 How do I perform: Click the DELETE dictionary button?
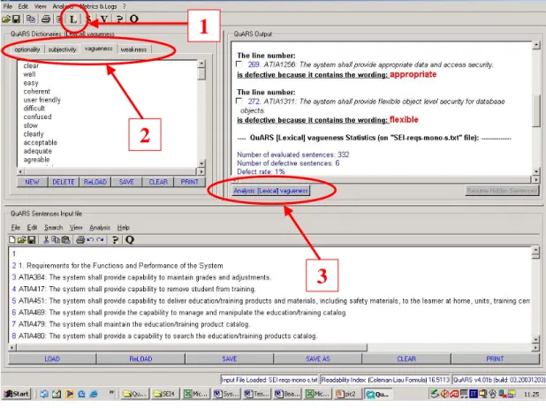pyautogui.click(x=64, y=182)
